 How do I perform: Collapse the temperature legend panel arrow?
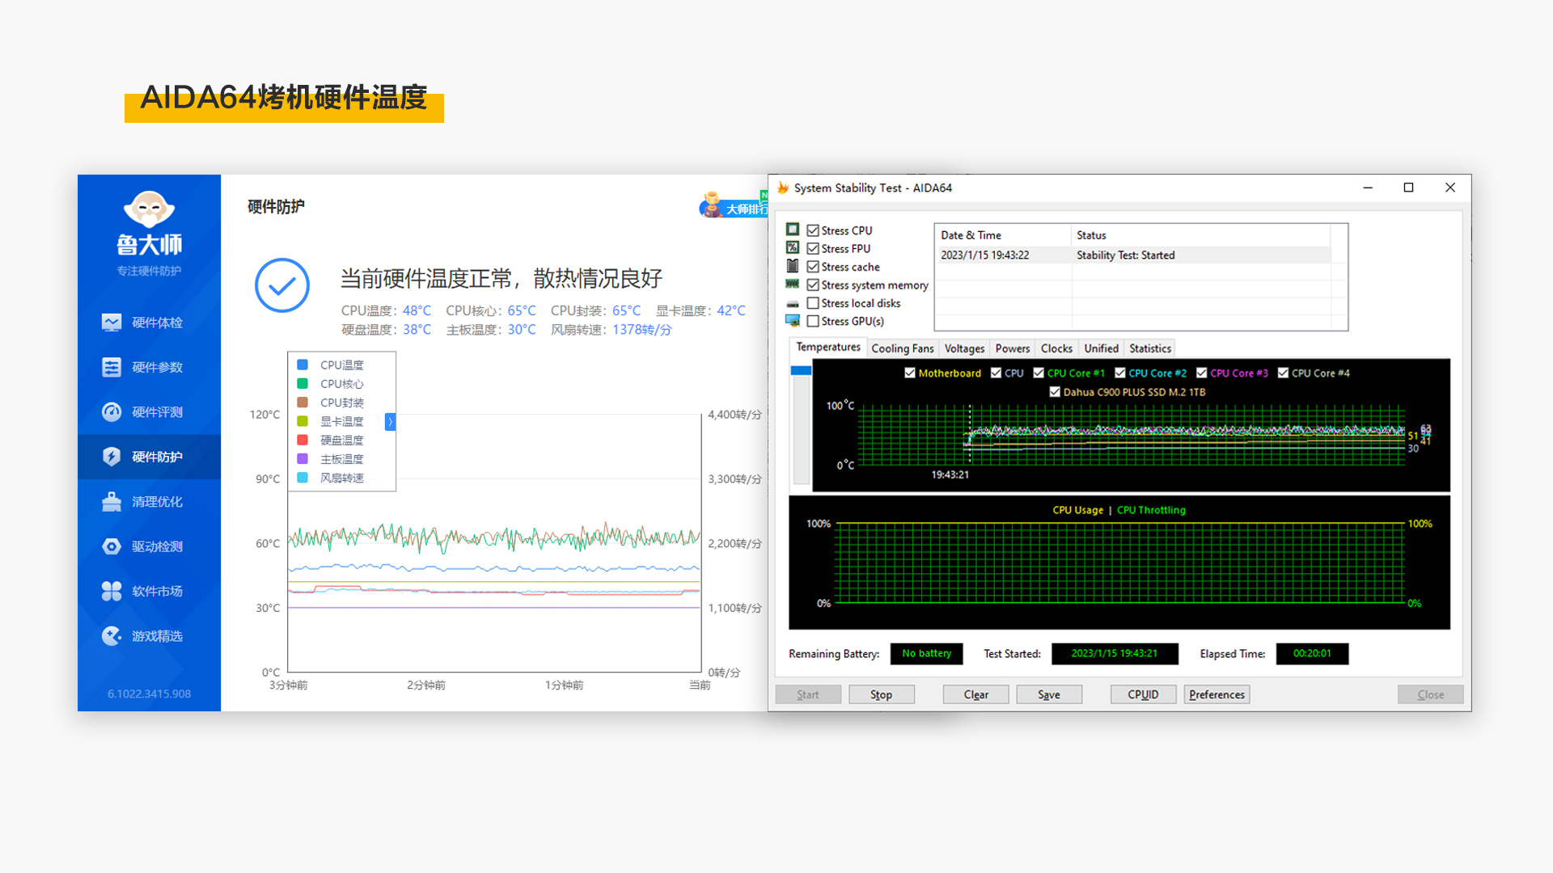[x=390, y=421]
